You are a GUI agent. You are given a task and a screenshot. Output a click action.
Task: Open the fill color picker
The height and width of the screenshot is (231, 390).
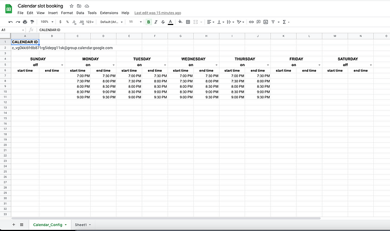click(x=181, y=22)
